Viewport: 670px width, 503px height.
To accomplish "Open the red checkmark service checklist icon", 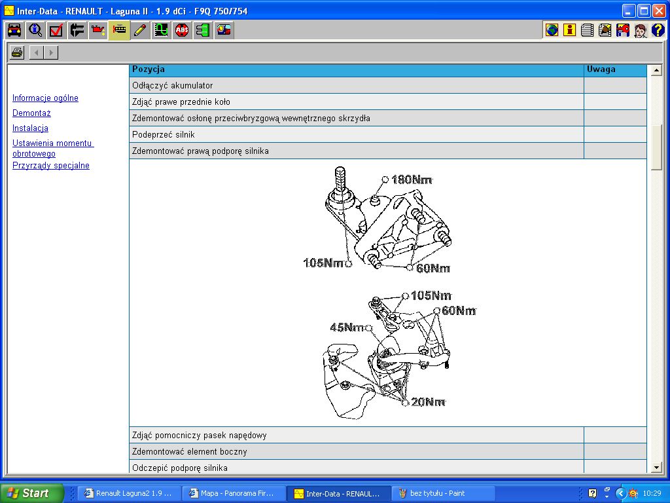I will [56, 30].
